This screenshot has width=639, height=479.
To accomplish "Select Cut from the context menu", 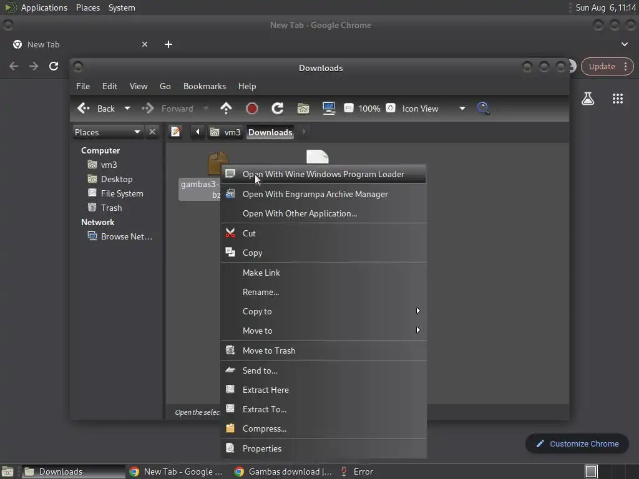I will [x=324, y=233].
